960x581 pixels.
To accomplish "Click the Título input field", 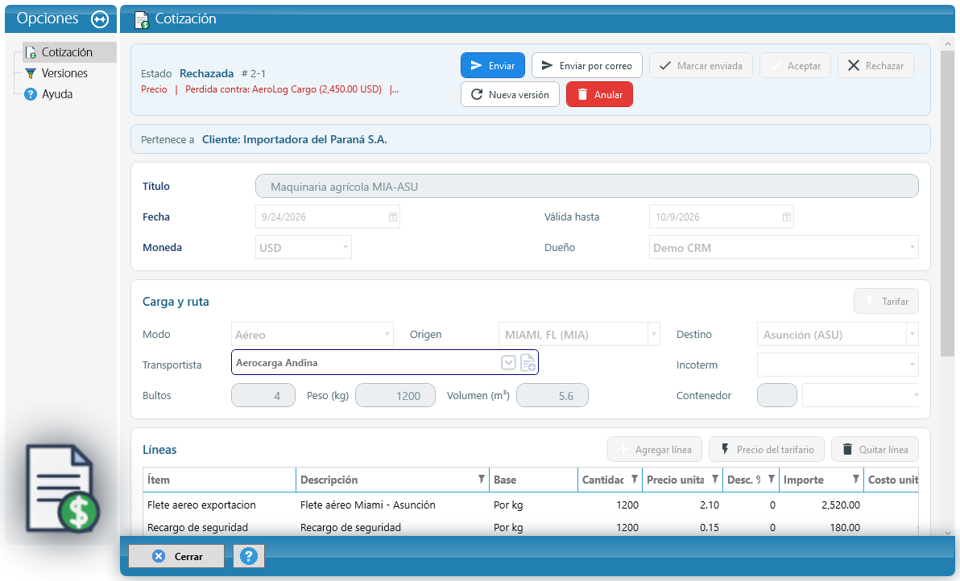I will [x=586, y=187].
